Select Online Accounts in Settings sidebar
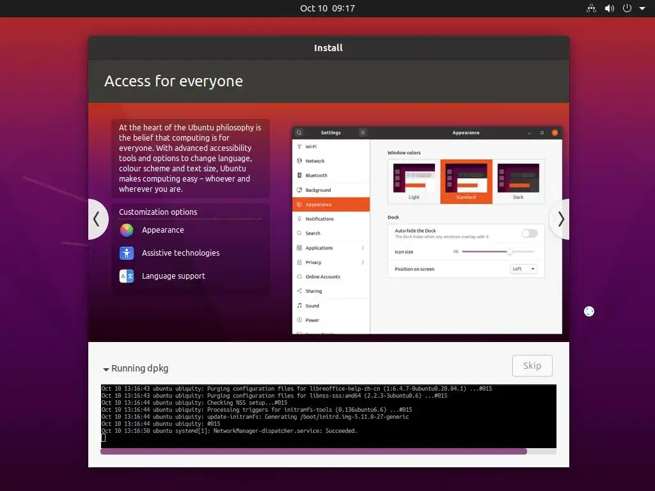This screenshot has height=491, width=655. 331,277
